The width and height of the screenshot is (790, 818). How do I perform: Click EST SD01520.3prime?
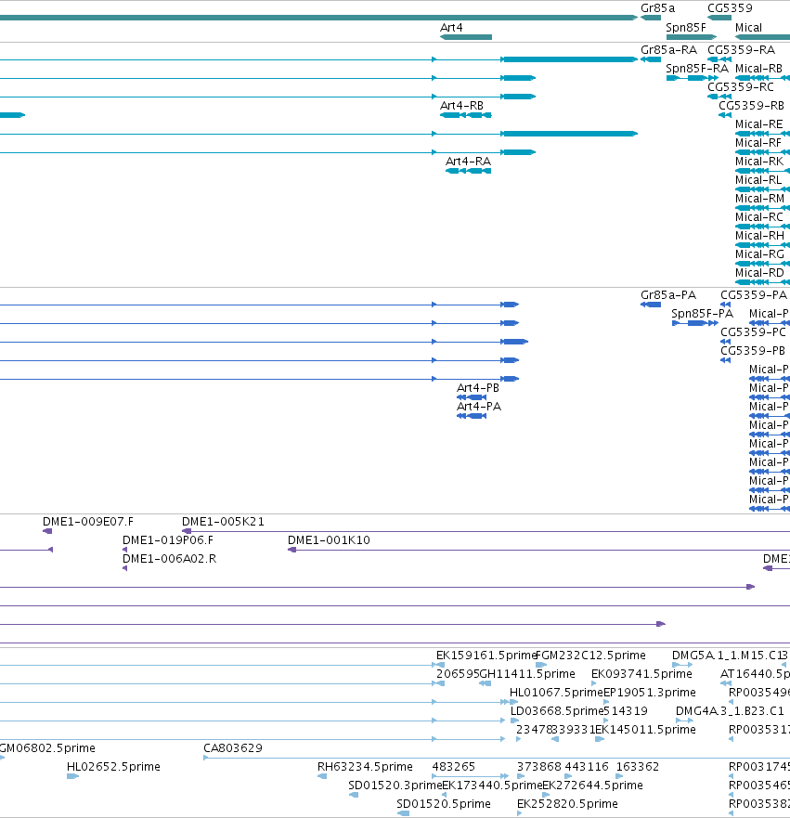[354, 795]
